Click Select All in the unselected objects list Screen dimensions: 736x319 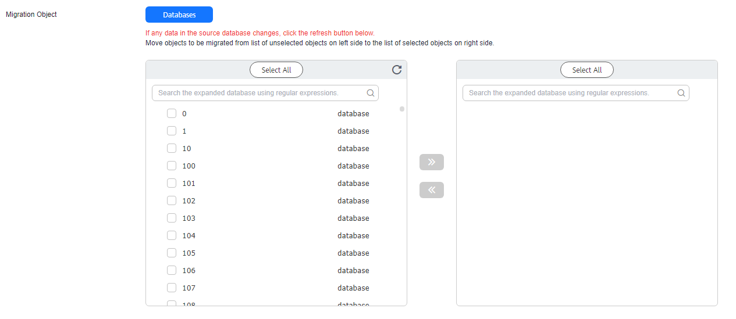click(276, 70)
